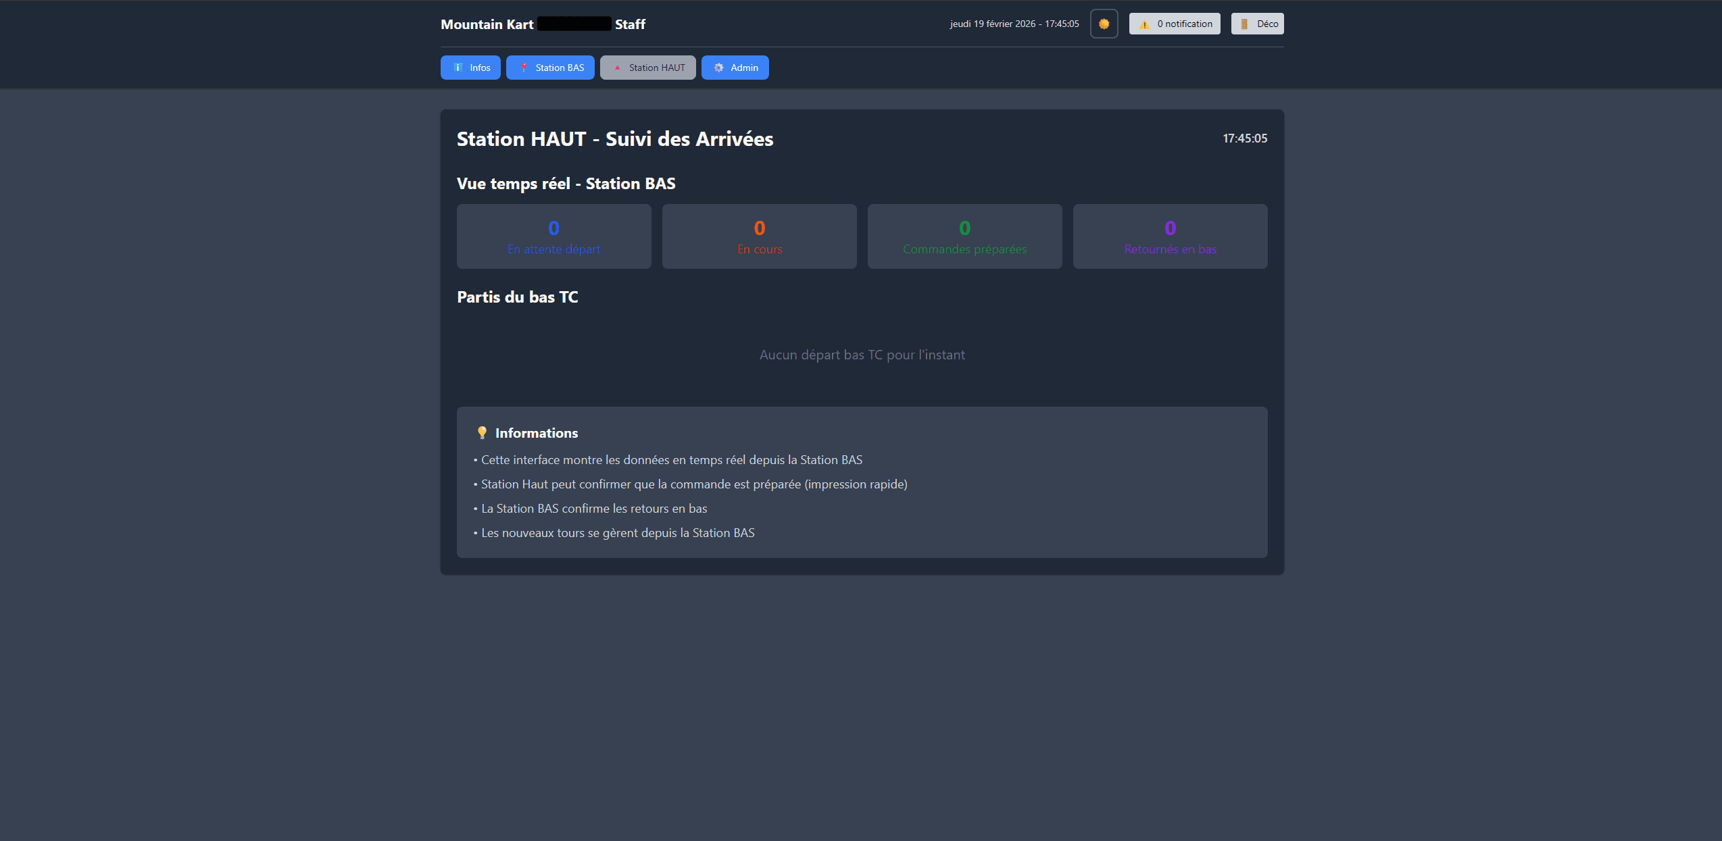Viewport: 1722px width, 841px height.
Task: Select the 'En attente départ' counter card
Action: (553, 236)
